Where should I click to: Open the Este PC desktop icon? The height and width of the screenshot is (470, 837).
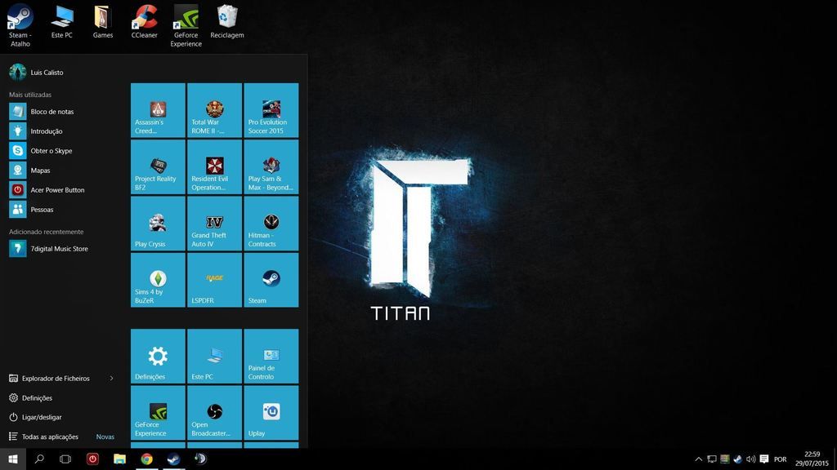pos(62,21)
